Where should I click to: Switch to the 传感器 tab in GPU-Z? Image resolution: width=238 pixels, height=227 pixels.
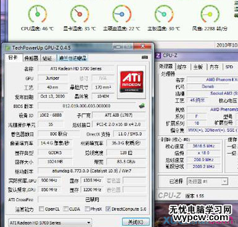(x=31, y=58)
